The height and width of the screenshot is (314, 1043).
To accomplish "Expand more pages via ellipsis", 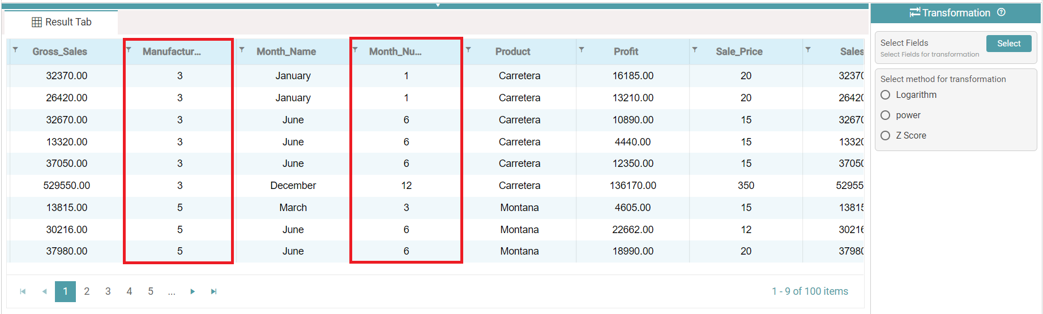I will tap(172, 291).
